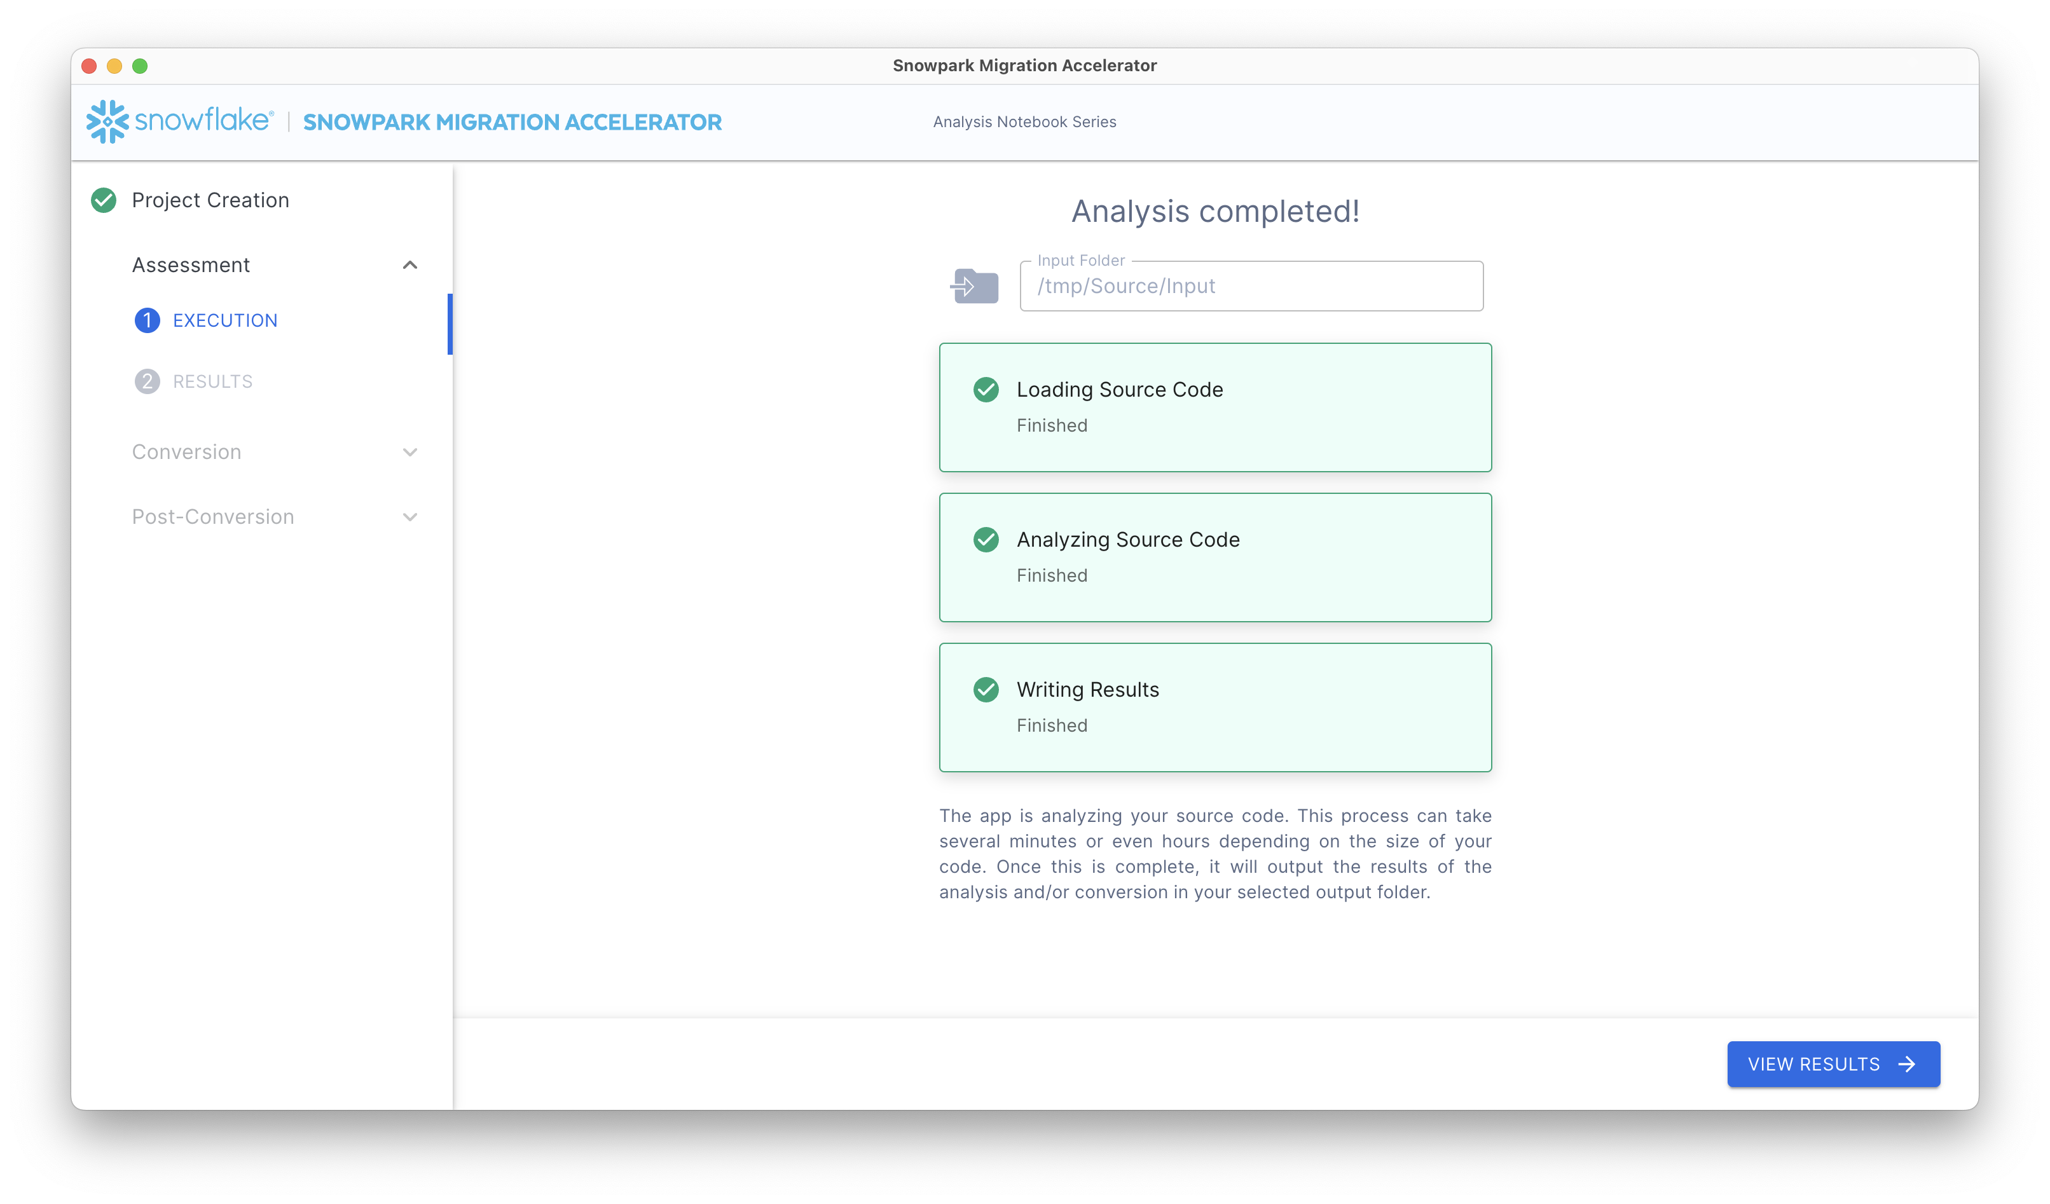Click the Analysis Notebook Series header
Viewport: 2050px width, 1204px height.
[x=1024, y=121]
